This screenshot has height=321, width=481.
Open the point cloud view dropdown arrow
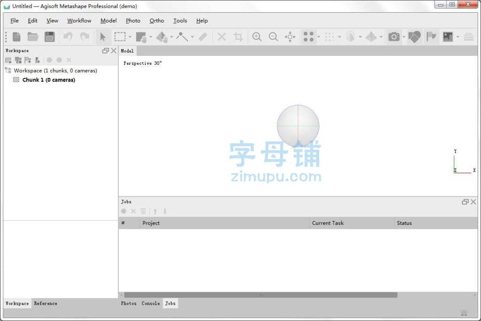pos(319,37)
